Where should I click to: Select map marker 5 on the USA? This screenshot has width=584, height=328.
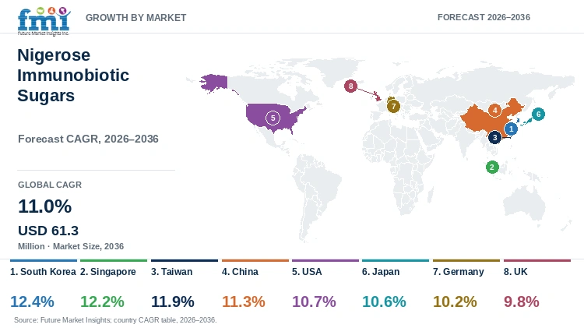[273, 118]
